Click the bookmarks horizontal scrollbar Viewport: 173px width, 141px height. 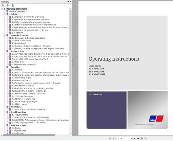coord(29,135)
